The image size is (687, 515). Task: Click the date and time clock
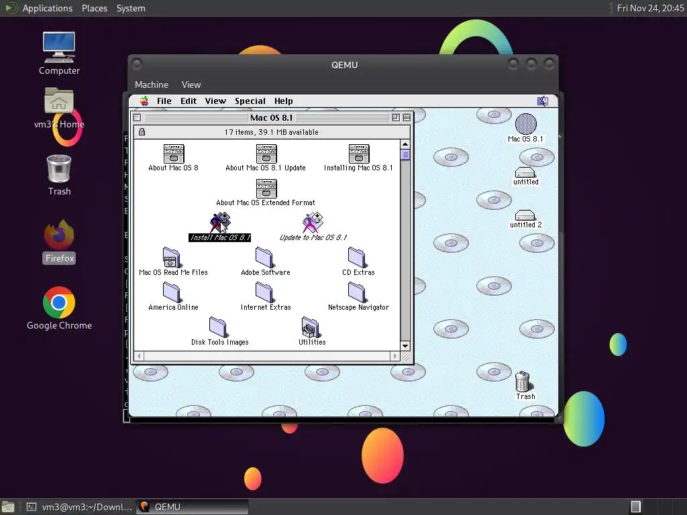pos(650,8)
